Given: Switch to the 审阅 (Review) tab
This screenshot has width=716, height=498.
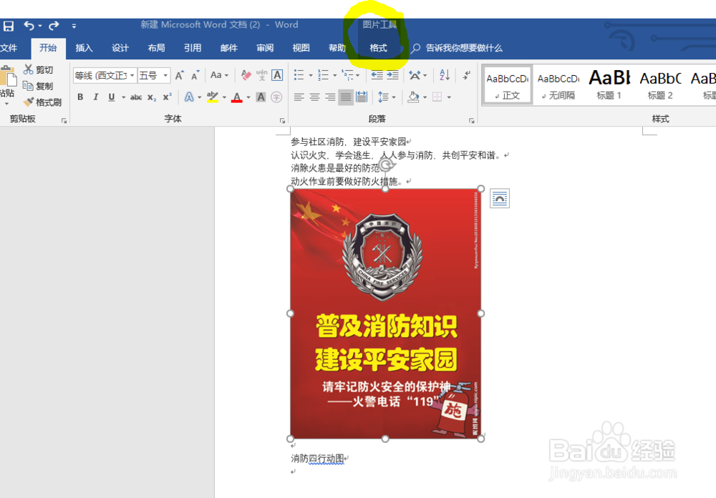Looking at the screenshot, I should tap(265, 48).
